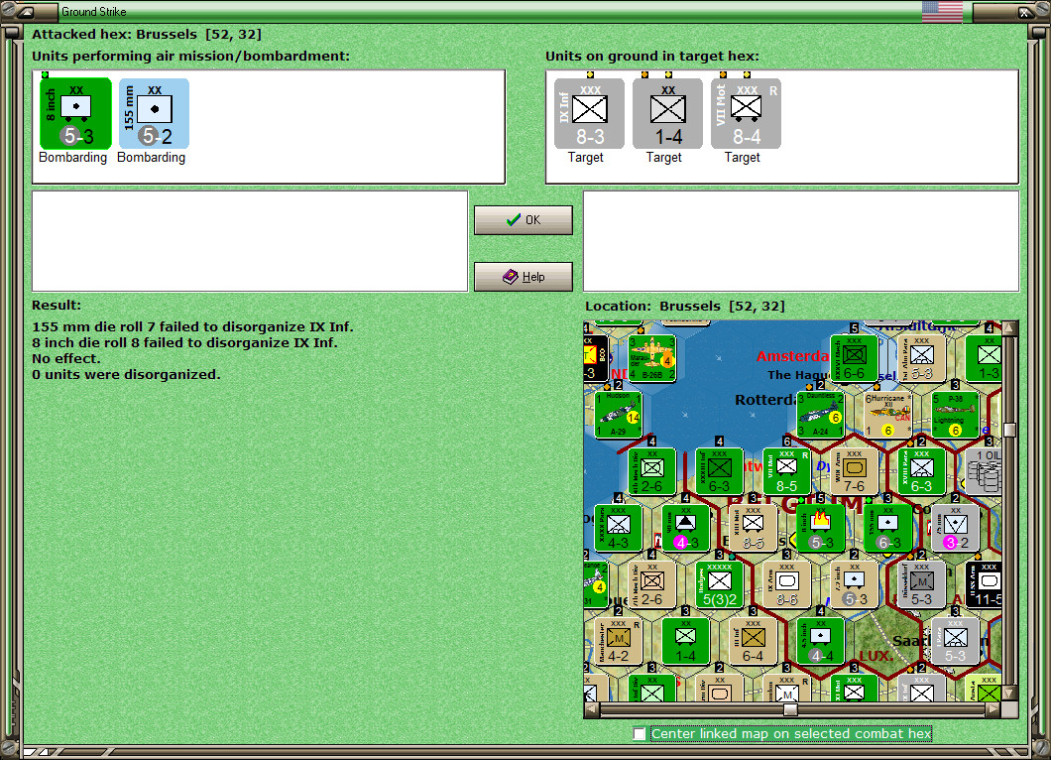This screenshot has width=1051, height=760.
Task: Click the map's vertical scrollbar down arrow
Action: pyautogui.click(x=1010, y=693)
